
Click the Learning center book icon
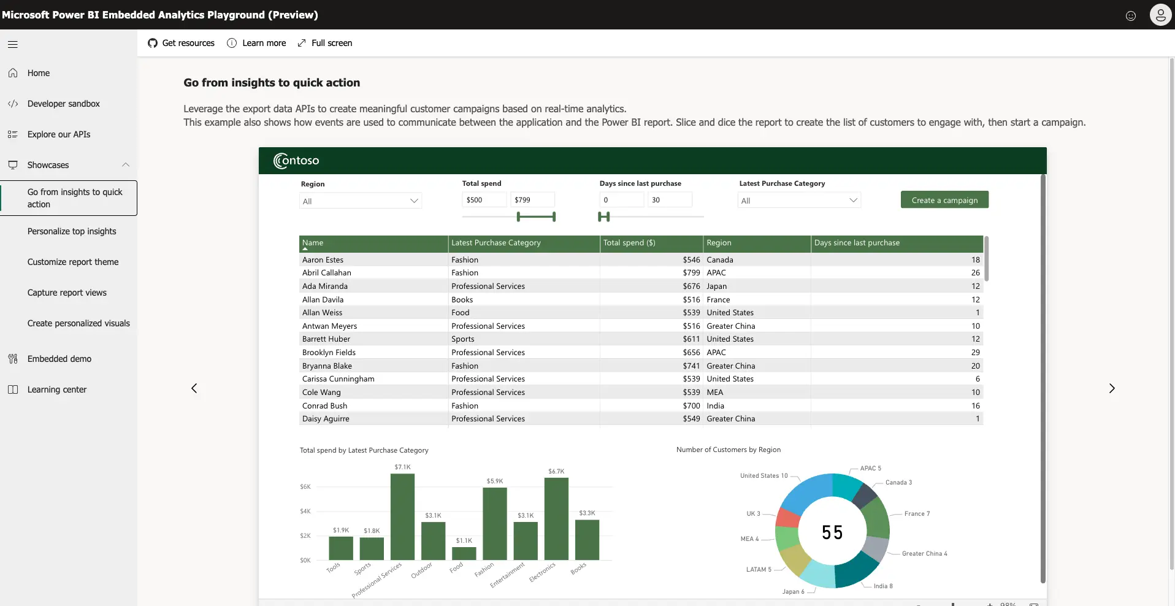pos(13,389)
